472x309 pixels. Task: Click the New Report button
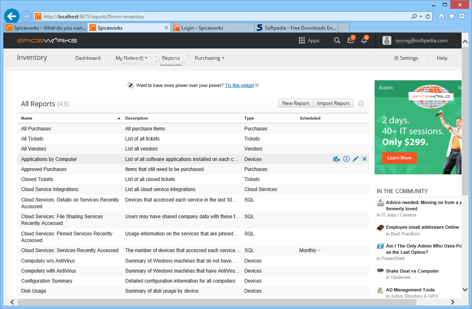(296, 103)
